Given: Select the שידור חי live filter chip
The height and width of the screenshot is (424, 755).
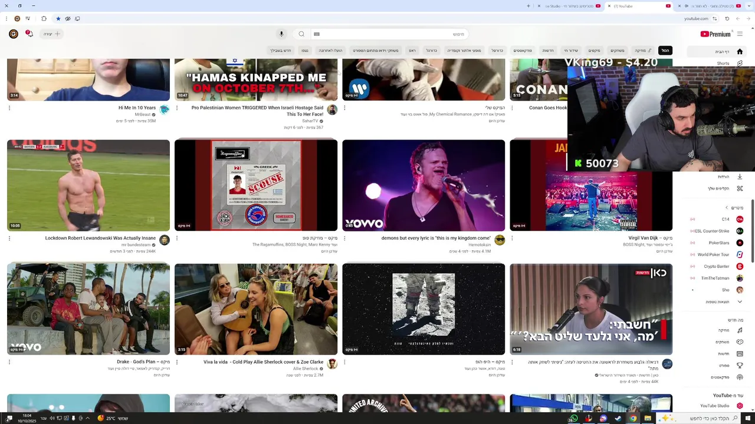Looking at the screenshot, I should point(570,51).
